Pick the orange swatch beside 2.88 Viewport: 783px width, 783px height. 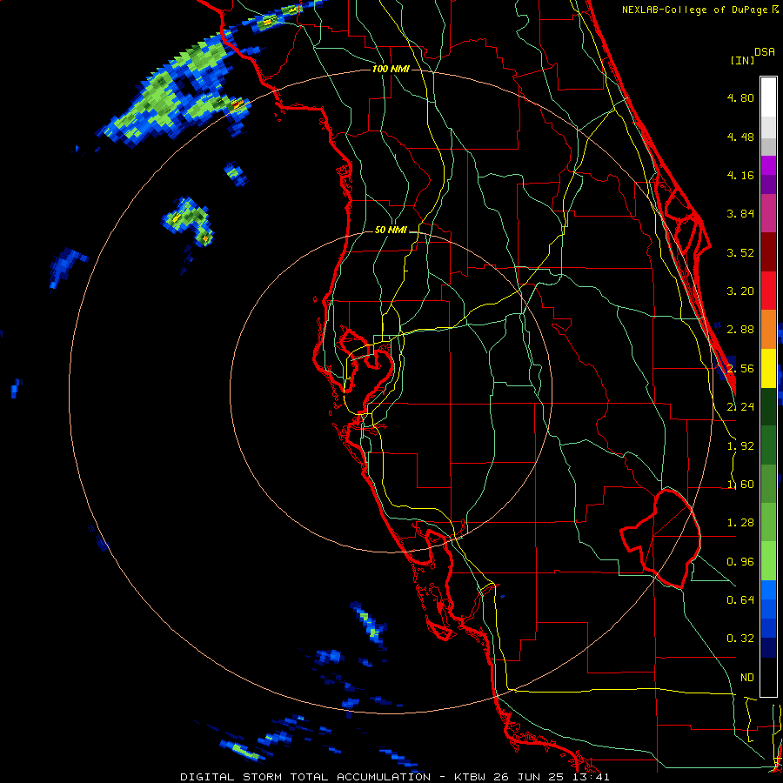[768, 330]
